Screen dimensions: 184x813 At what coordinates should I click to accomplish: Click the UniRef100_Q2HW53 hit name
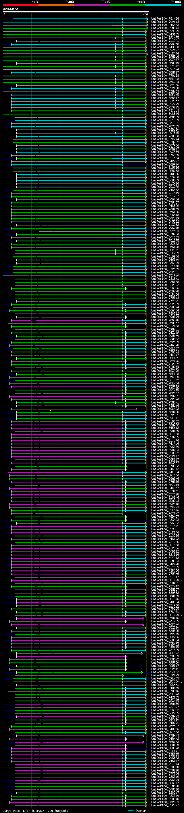coord(165,91)
